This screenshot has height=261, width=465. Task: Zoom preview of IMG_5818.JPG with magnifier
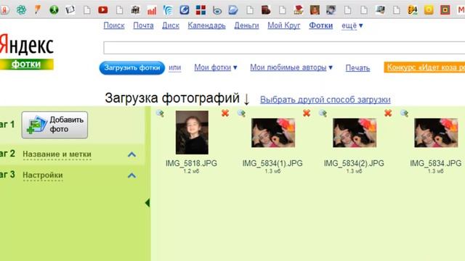[160, 113]
